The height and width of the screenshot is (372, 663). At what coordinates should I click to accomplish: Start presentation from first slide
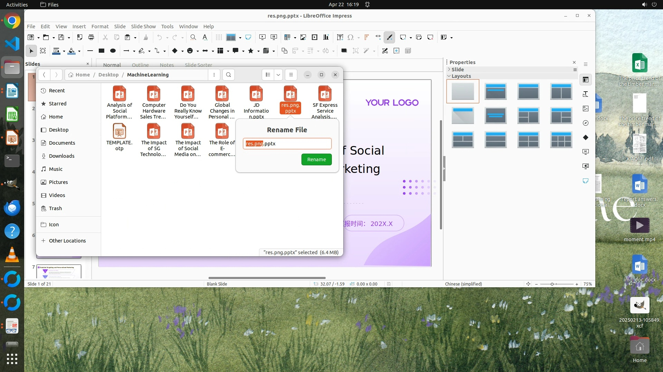(262, 37)
